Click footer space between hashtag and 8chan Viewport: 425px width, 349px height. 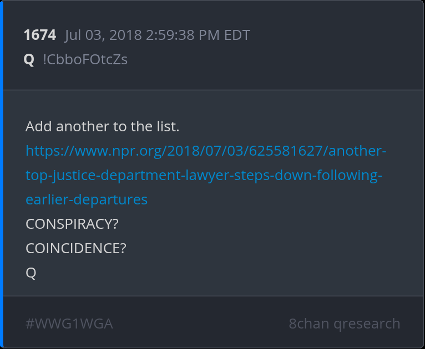point(200,324)
